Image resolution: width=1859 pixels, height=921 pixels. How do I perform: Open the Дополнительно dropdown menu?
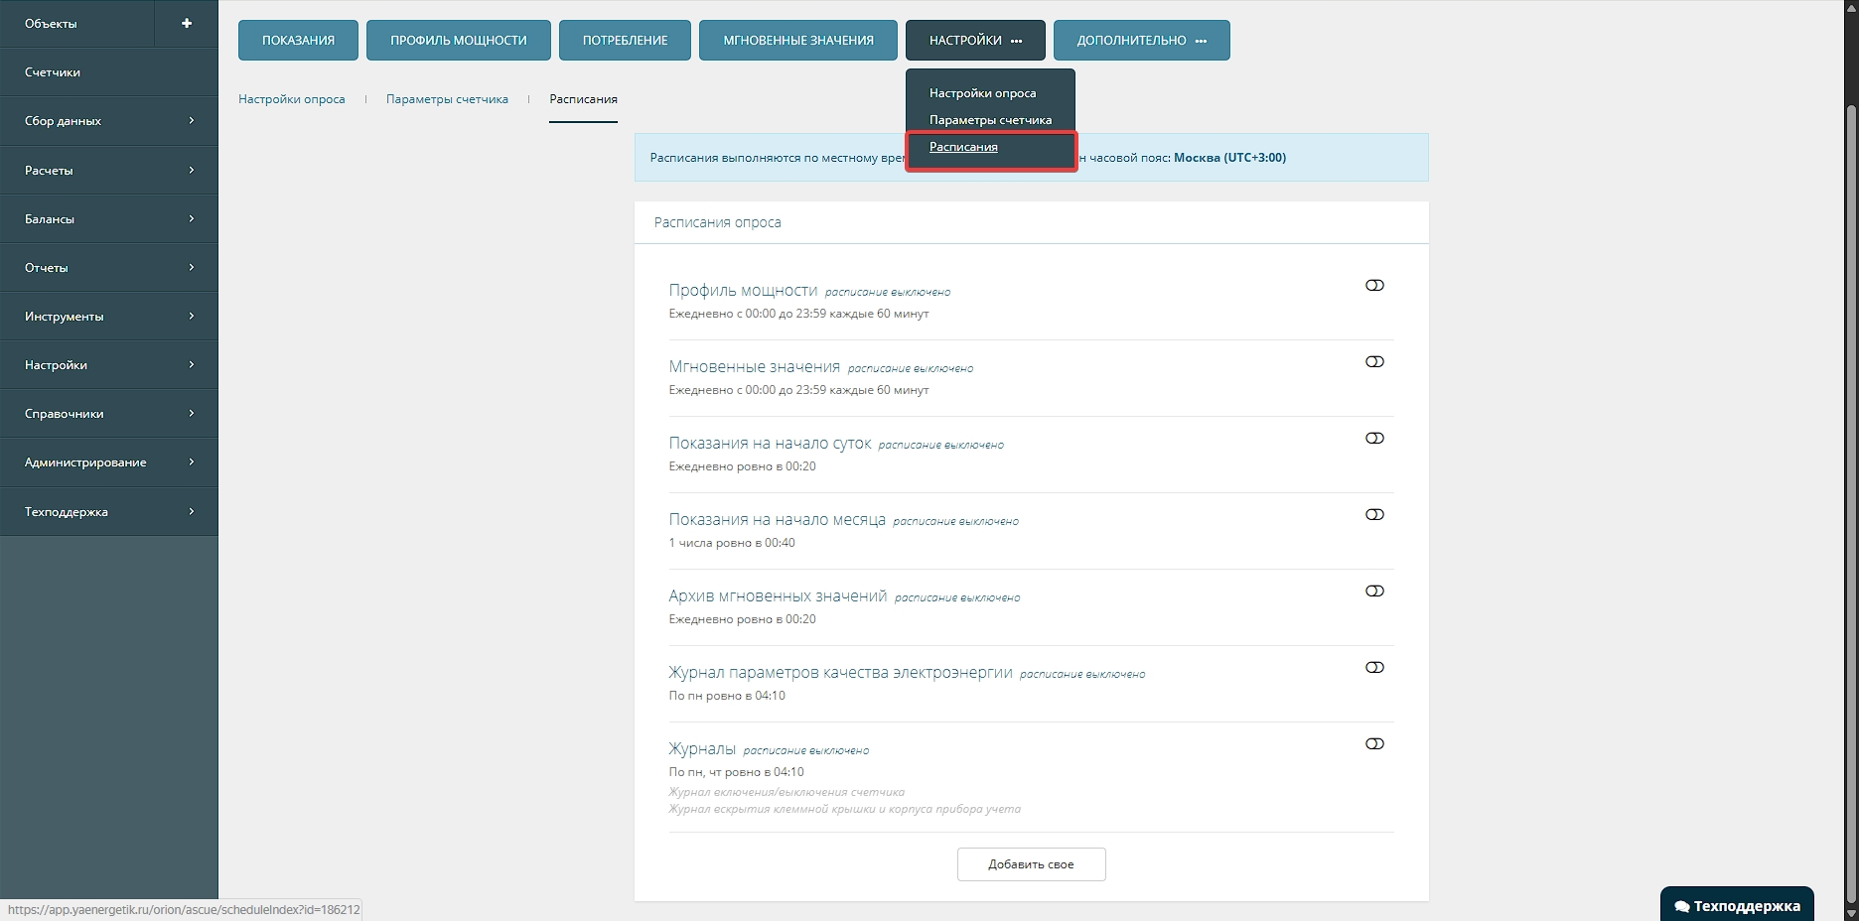[x=1141, y=41]
